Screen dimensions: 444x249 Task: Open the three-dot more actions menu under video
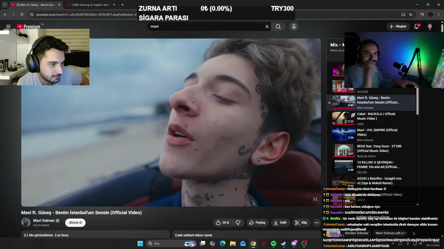317,223
